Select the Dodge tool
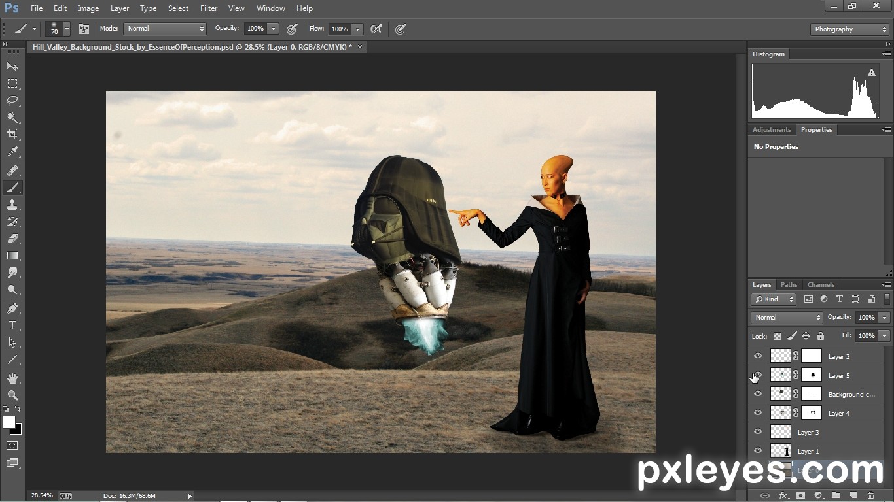This screenshot has height=502, width=894. coord(12,290)
